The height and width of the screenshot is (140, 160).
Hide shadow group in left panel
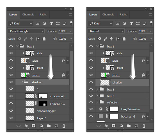(11, 82)
